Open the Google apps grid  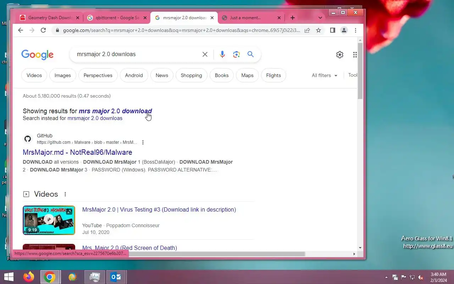(355, 55)
